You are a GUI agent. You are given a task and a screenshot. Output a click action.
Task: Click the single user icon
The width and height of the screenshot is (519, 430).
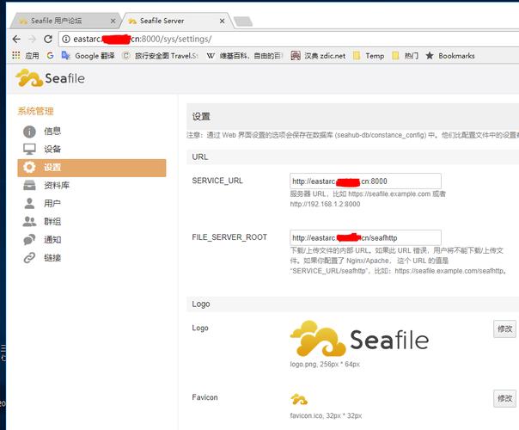(29, 204)
